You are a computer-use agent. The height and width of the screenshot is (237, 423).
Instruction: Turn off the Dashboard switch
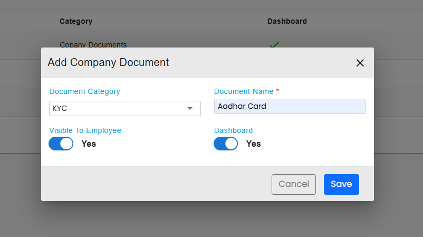(226, 144)
